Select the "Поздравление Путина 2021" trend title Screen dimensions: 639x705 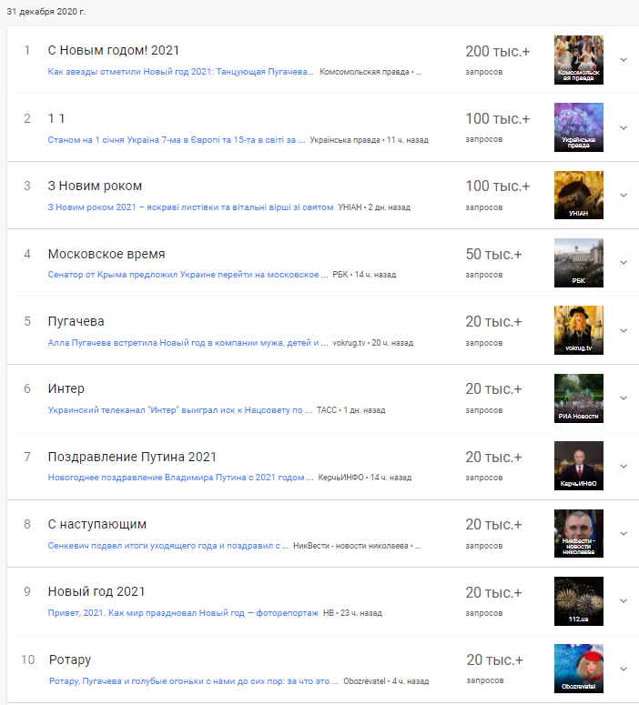coord(132,457)
